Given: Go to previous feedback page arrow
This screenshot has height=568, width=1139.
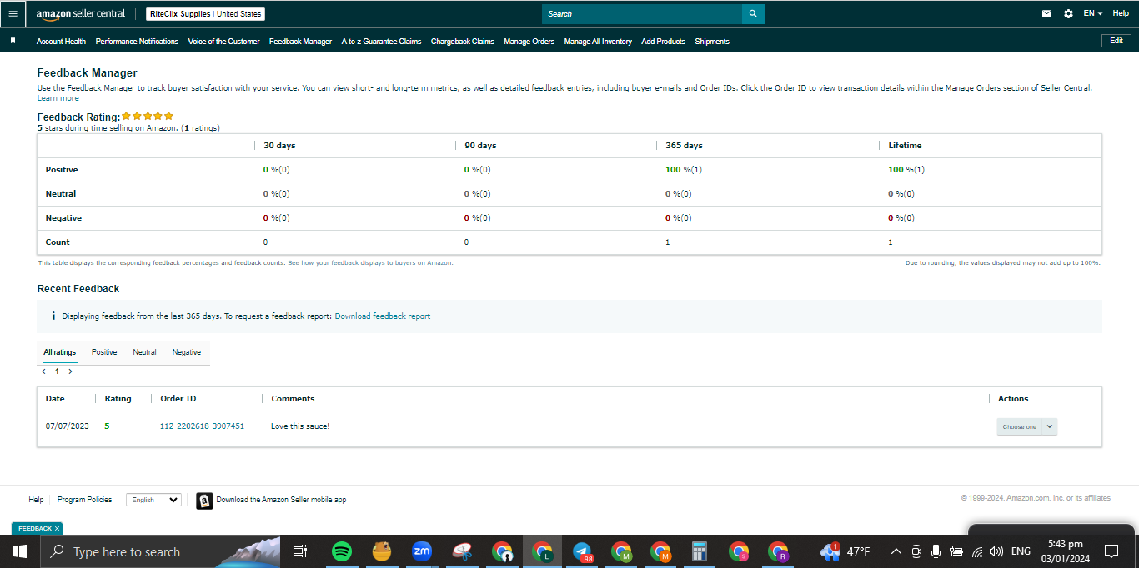Looking at the screenshot, I should coord(44,371).
